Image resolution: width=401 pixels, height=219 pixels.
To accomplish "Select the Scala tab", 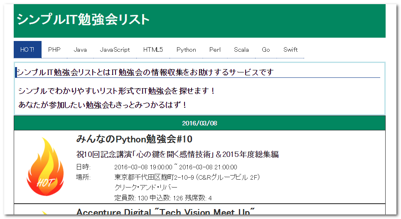I will coord(241,50).
